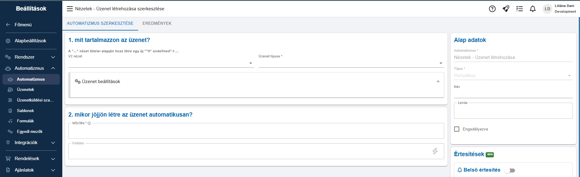Open the Üzenet típusa dropdown

click(351, 63)
